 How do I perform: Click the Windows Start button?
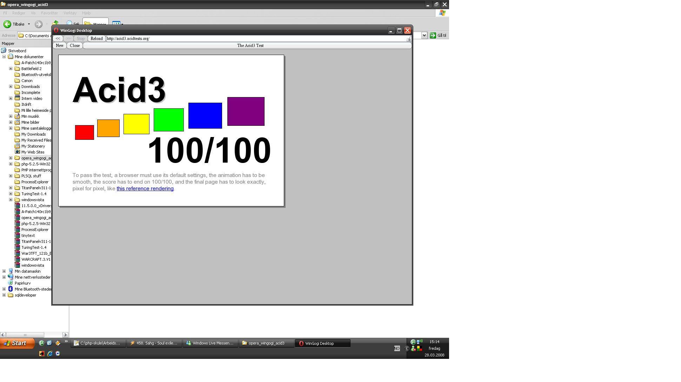click(17, 343)
